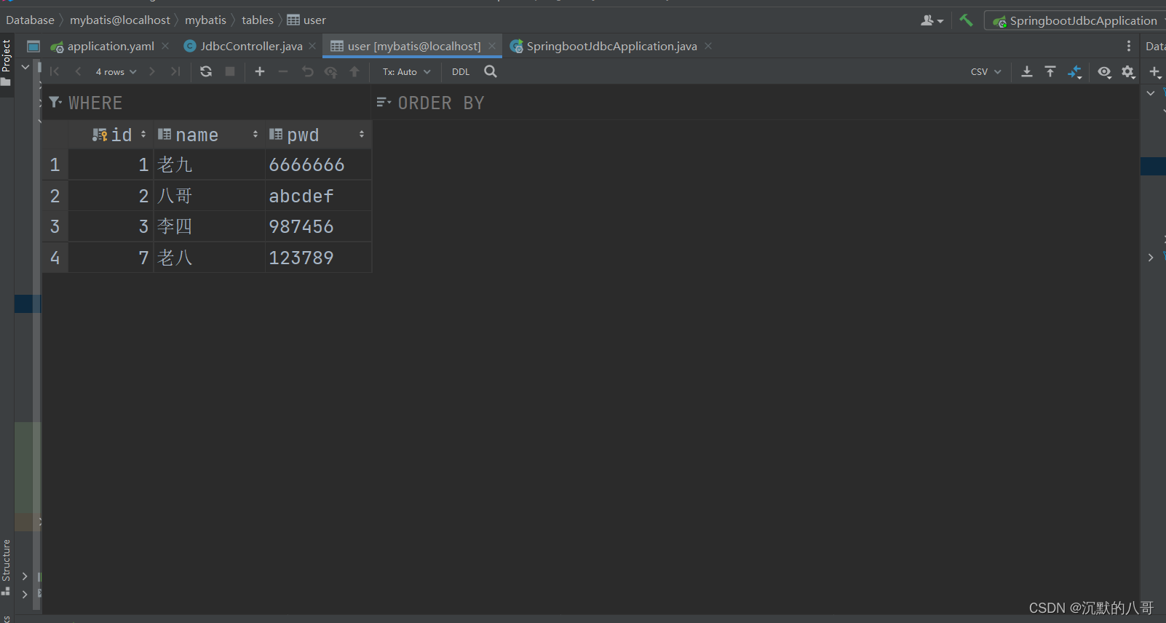Close the user [mybatis@localhost] tab
1166x623 pixels.
tap(492, 46)
